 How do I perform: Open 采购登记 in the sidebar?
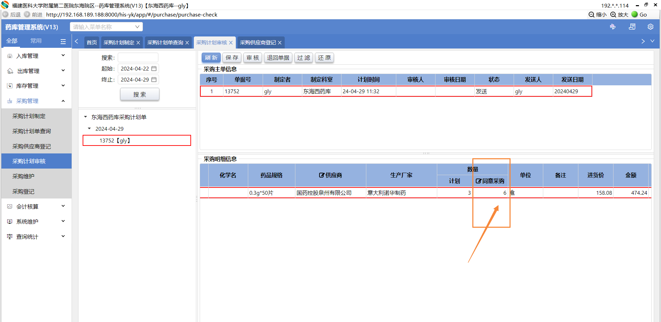tap(36, 191)
